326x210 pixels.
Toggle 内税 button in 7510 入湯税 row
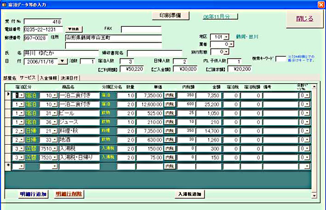pos(170,149)
